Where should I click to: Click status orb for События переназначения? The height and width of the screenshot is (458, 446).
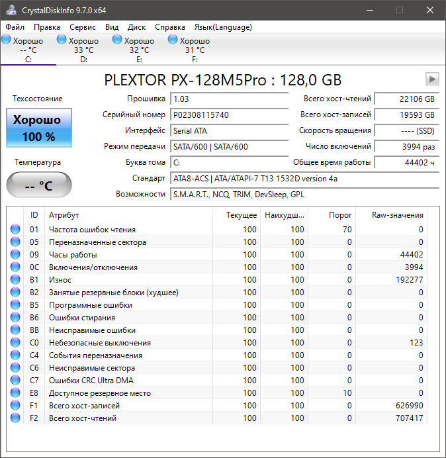coord(15,355)
